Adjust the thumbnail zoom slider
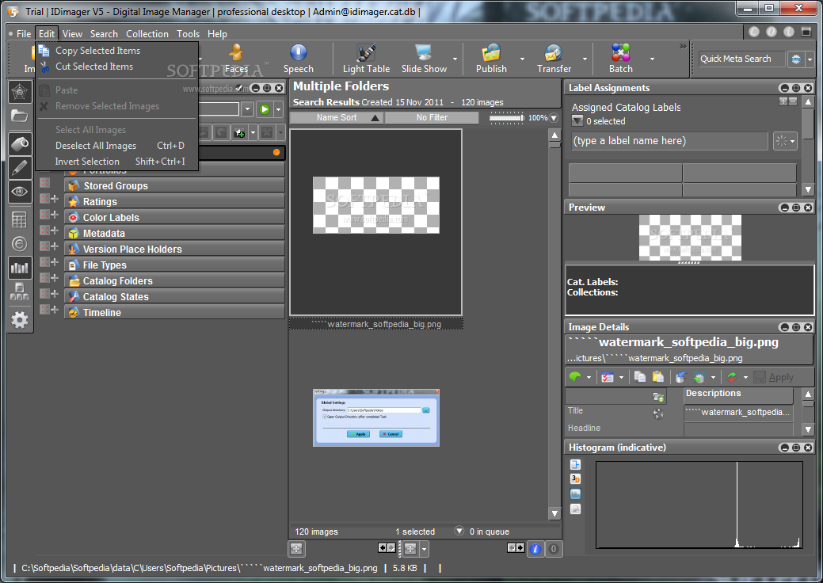This screenshot has height=583, width=823. (x=506, y=117)
